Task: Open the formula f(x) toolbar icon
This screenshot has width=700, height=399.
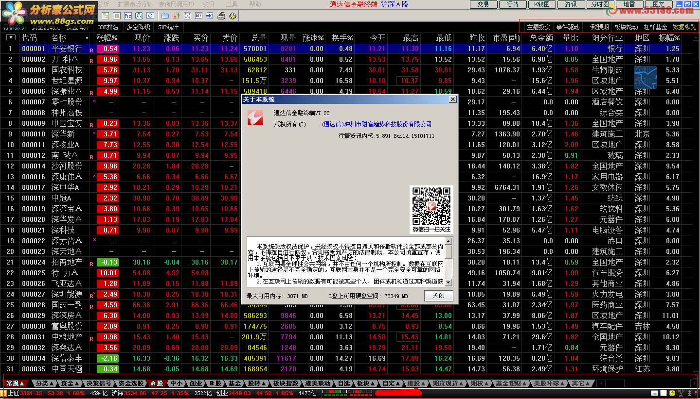Action: (x=139, y=16)
